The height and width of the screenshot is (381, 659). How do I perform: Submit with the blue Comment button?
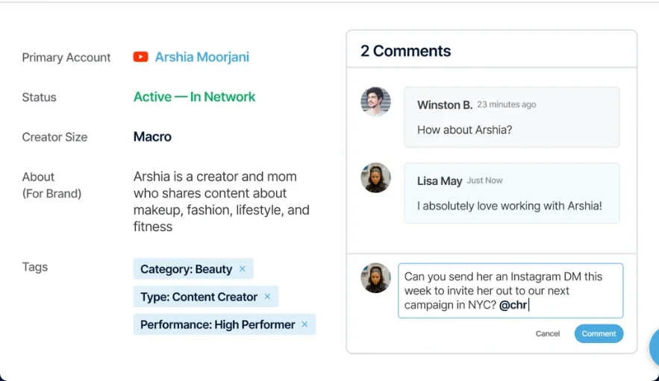coord(599,333)
